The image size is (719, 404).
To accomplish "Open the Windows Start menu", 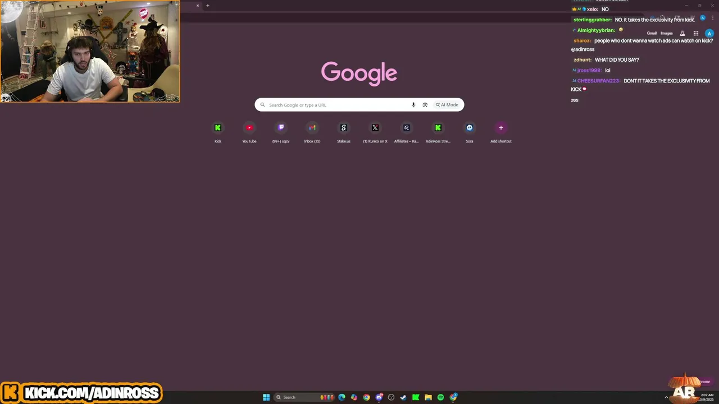I will [x=266, y=397].
